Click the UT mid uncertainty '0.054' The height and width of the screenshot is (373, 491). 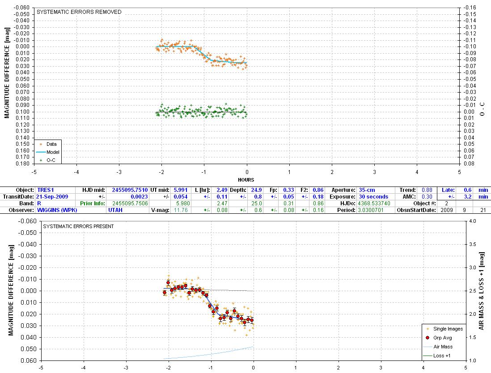click(180, 197)
